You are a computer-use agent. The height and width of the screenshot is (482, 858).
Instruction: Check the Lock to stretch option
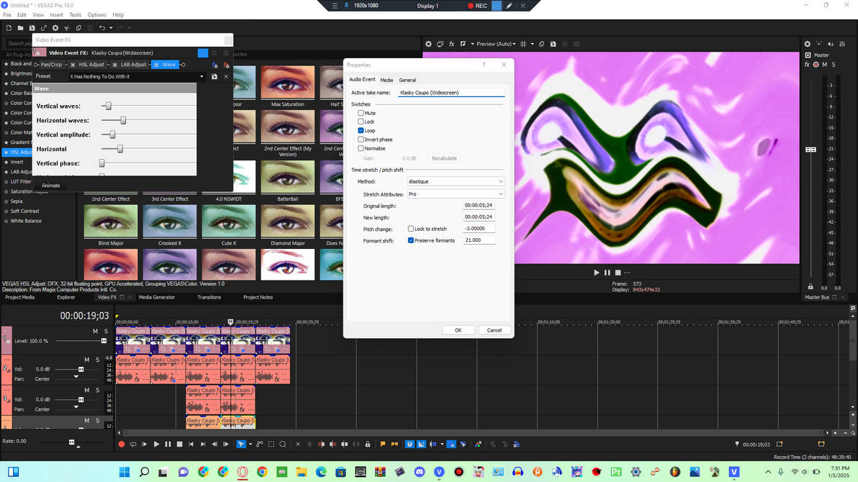(410, 229)
